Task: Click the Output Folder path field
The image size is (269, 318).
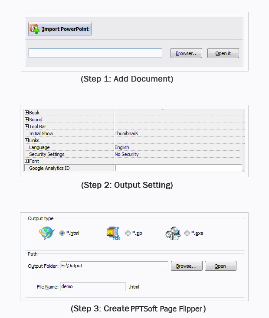Action: tap(114, 266)
